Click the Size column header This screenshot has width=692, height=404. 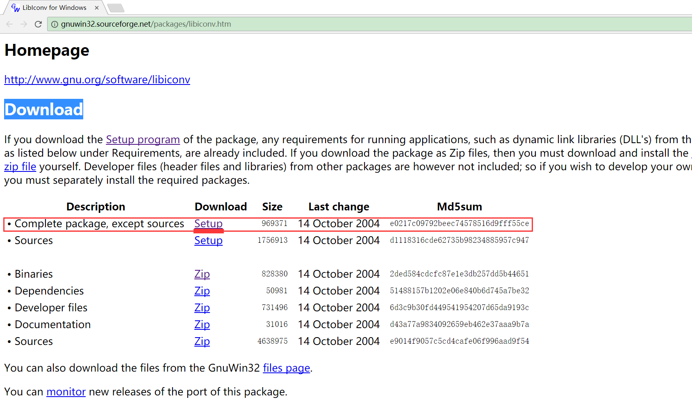click(x=272, y=207)
